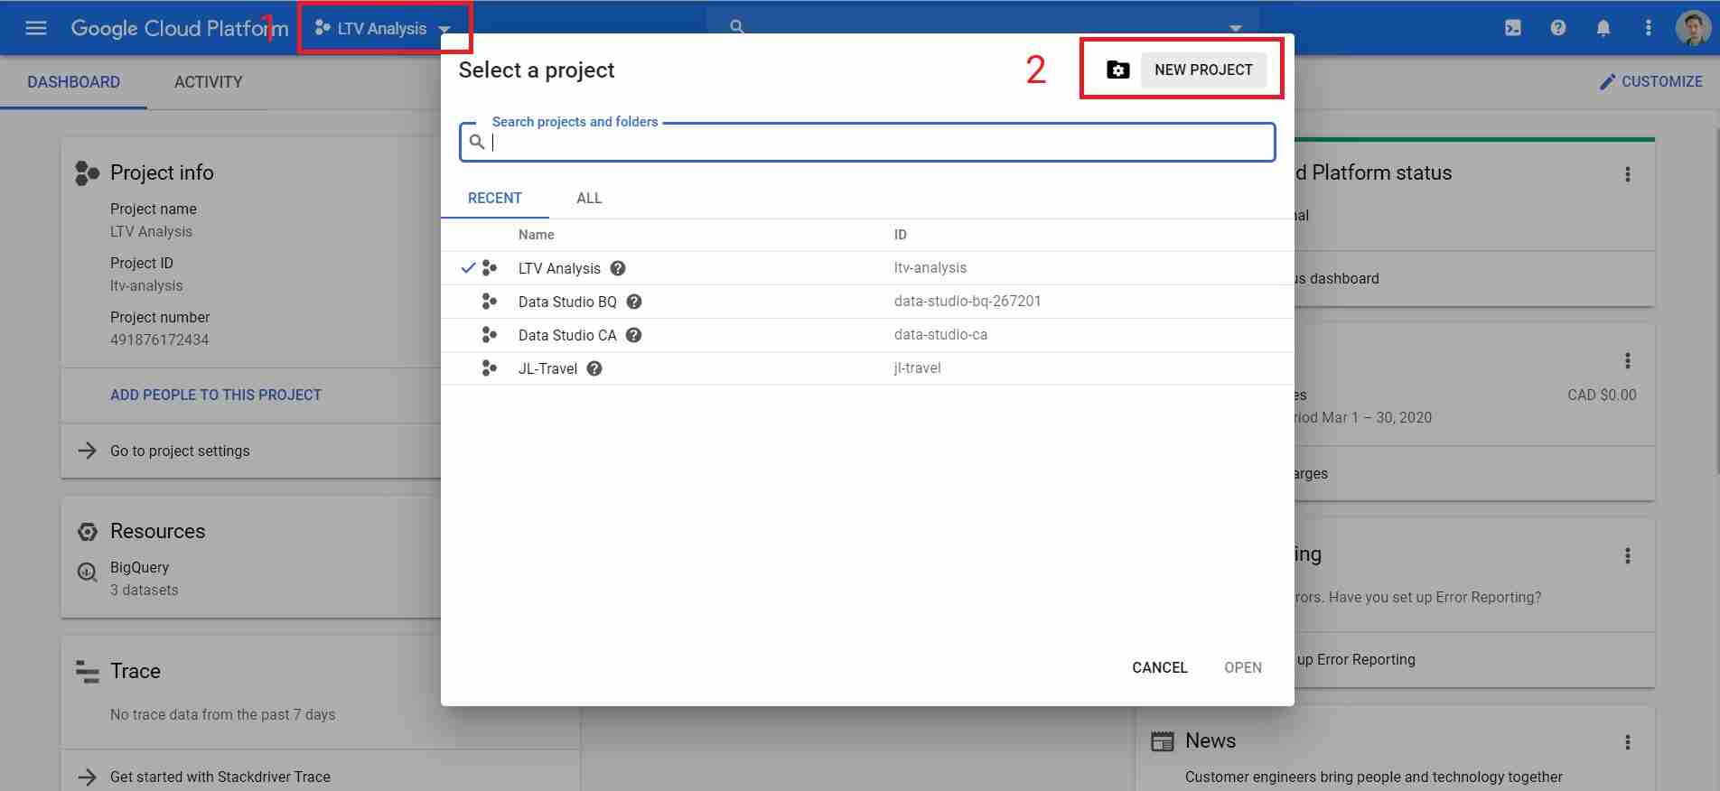This screenshot has width=1720, height=791.
Task: Select the JL-Travel project
Action: coord(867,368)
